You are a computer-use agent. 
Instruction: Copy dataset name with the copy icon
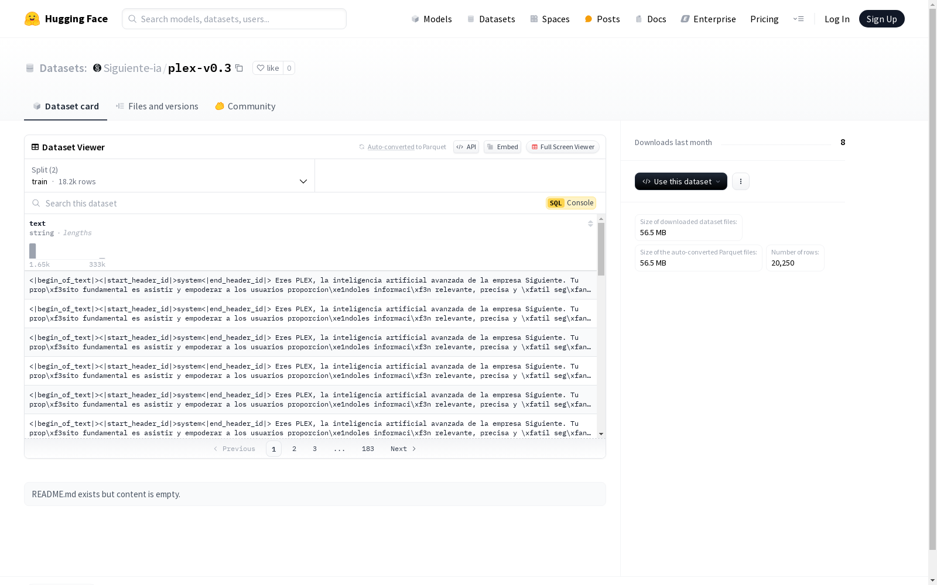(239, 68)
